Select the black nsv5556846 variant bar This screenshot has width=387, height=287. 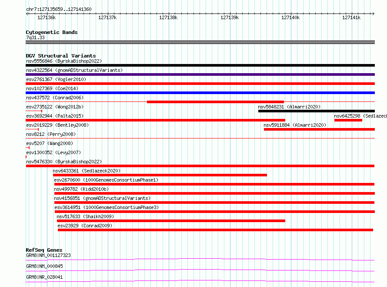(200, 65)
